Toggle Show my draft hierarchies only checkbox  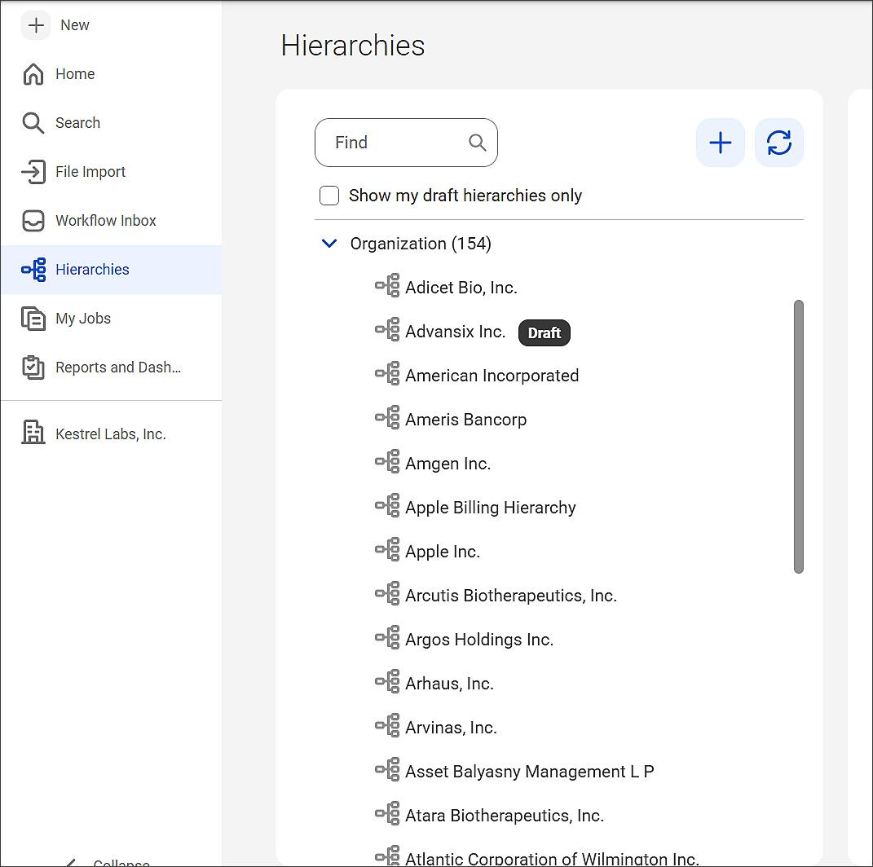(x=329, y=196)
